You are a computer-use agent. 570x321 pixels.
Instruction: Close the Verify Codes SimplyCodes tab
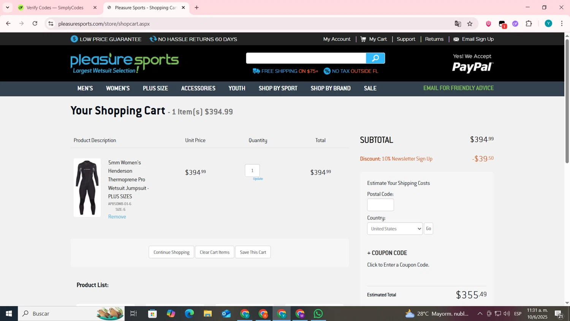[x=95, y=8]
